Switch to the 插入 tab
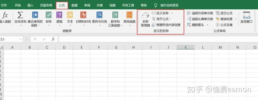 pyautogui.click(x=30, y=5)
